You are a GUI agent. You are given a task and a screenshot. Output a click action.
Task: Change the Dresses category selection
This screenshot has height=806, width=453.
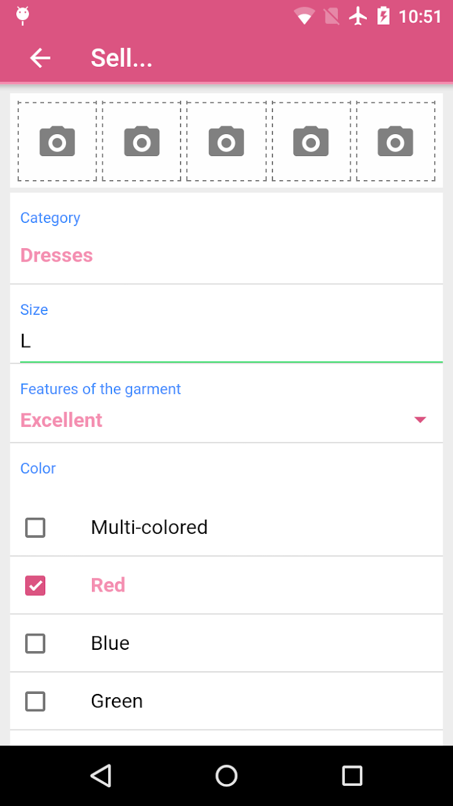[56, 255]
